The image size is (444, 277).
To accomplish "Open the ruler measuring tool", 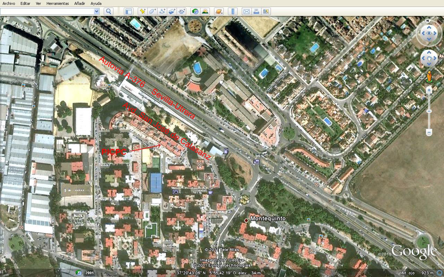I will (233, 11).
